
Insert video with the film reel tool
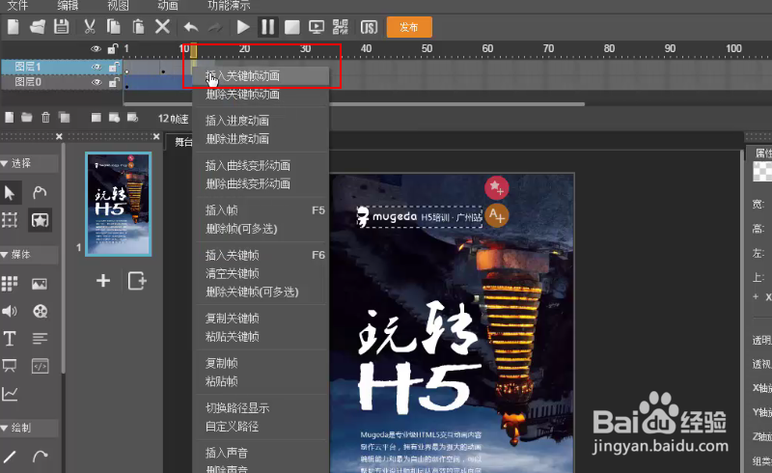pyautogui.click(x=40, y=311)
